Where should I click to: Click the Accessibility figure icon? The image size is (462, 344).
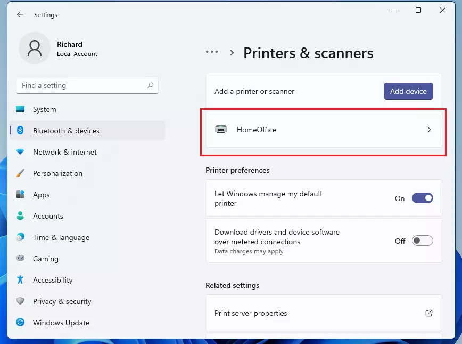[20, 279]
